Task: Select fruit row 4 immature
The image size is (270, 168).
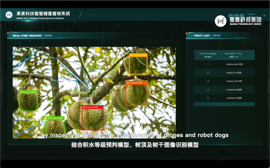Action: tap(224, 90)
